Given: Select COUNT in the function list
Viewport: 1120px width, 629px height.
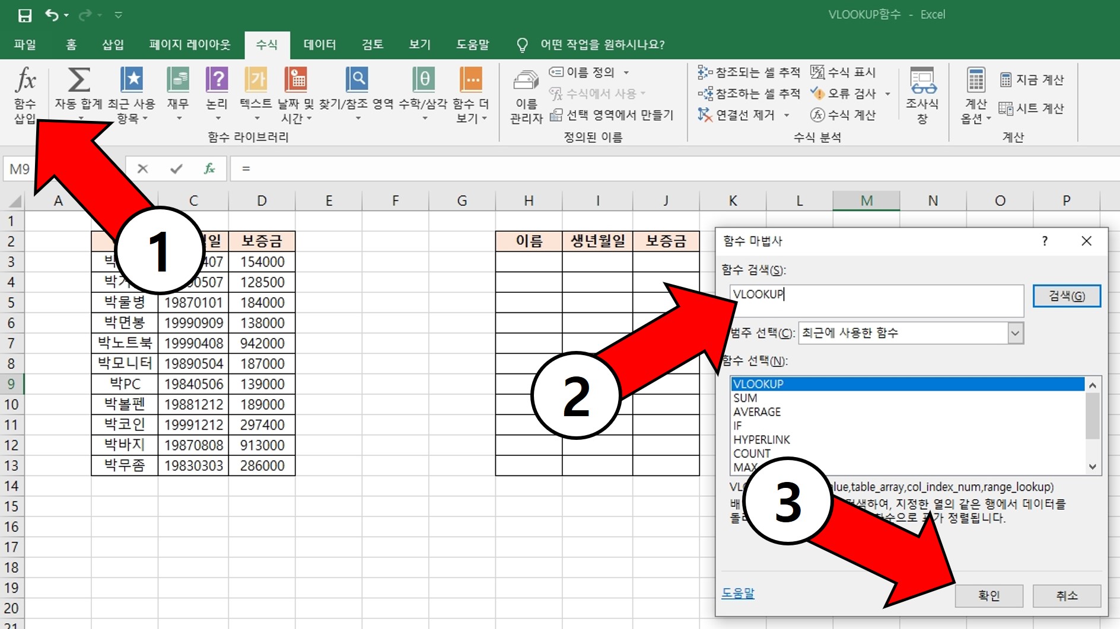Looking at the screenshot, I should click(x=907, y=454).
